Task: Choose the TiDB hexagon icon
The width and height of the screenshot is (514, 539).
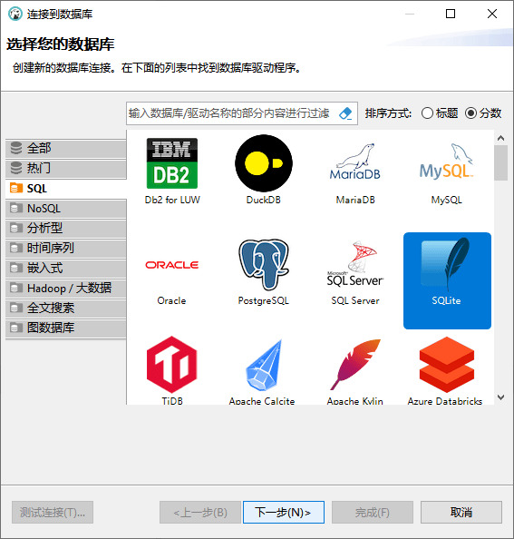Action: (171, 365)
